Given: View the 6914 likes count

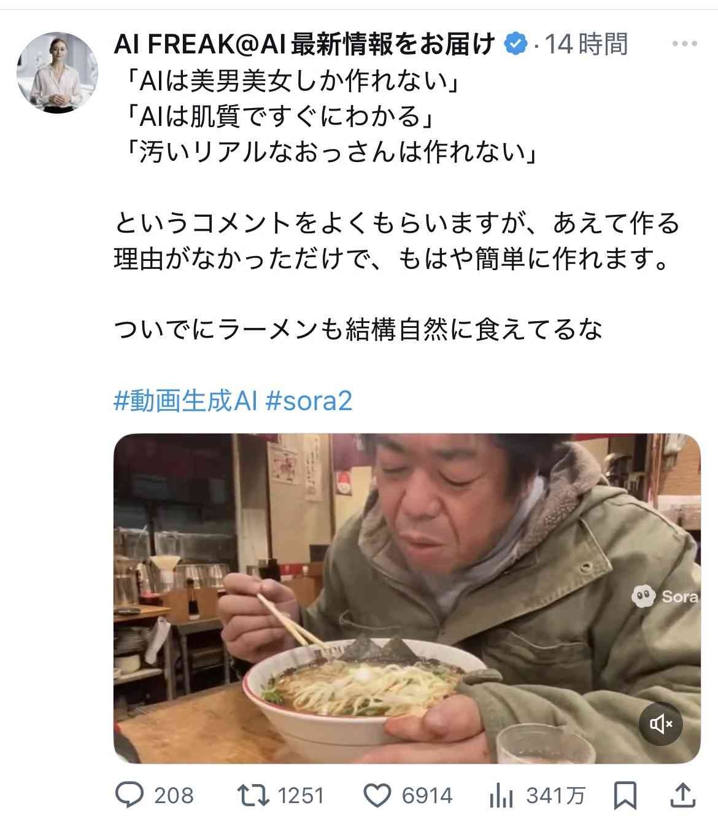Looking at the screenshot, I should tap(427, 796).
